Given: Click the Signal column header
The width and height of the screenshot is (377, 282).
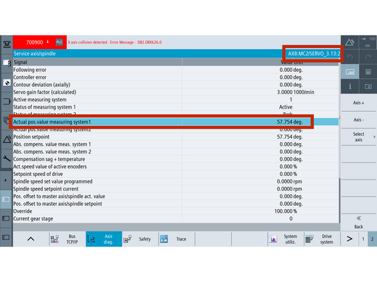Looking at the screenshot, I should 97,62.
